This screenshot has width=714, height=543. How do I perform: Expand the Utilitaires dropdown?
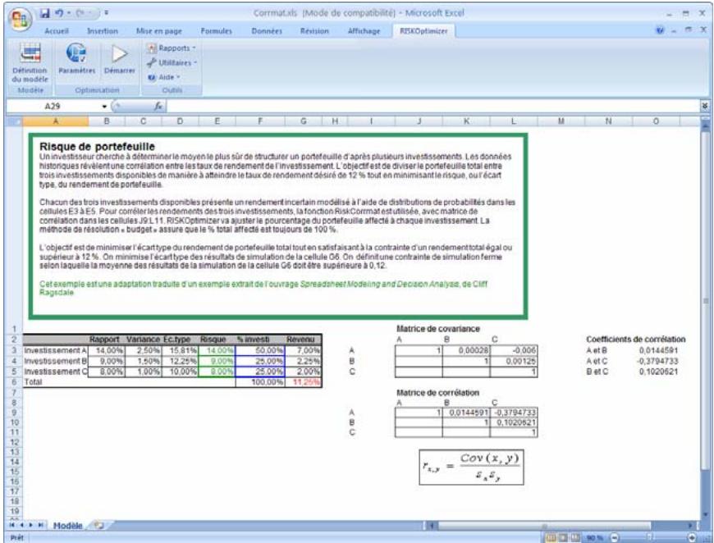[x=173, y=62]
